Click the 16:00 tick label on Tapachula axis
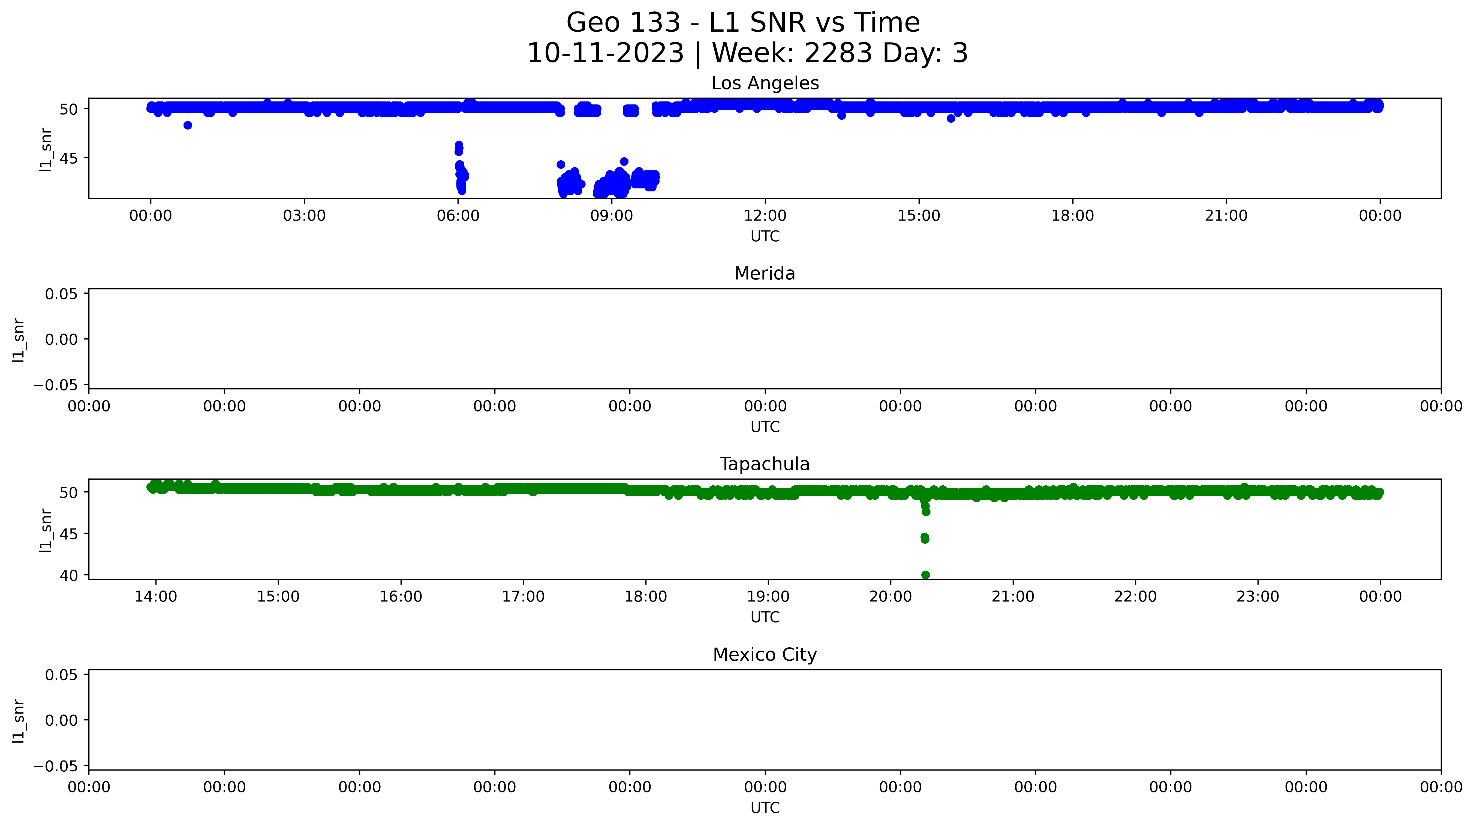 [401, 597]
